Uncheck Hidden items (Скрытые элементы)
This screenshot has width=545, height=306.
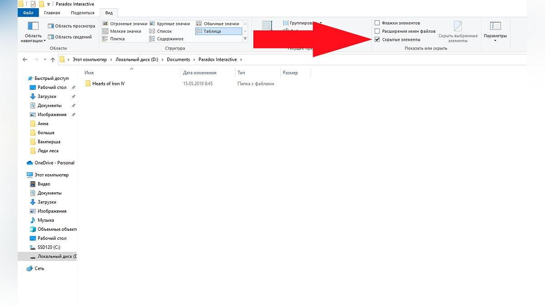click(x=397, y=39)
